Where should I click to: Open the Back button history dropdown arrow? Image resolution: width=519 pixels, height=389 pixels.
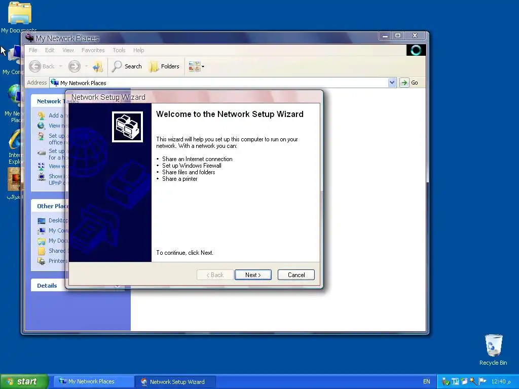coord(61,66)
